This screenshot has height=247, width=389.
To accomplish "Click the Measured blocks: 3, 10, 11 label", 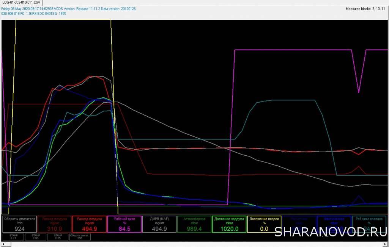I will pos(365,9).
